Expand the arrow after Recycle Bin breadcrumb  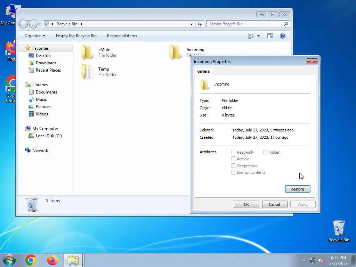tap(81, 24)
